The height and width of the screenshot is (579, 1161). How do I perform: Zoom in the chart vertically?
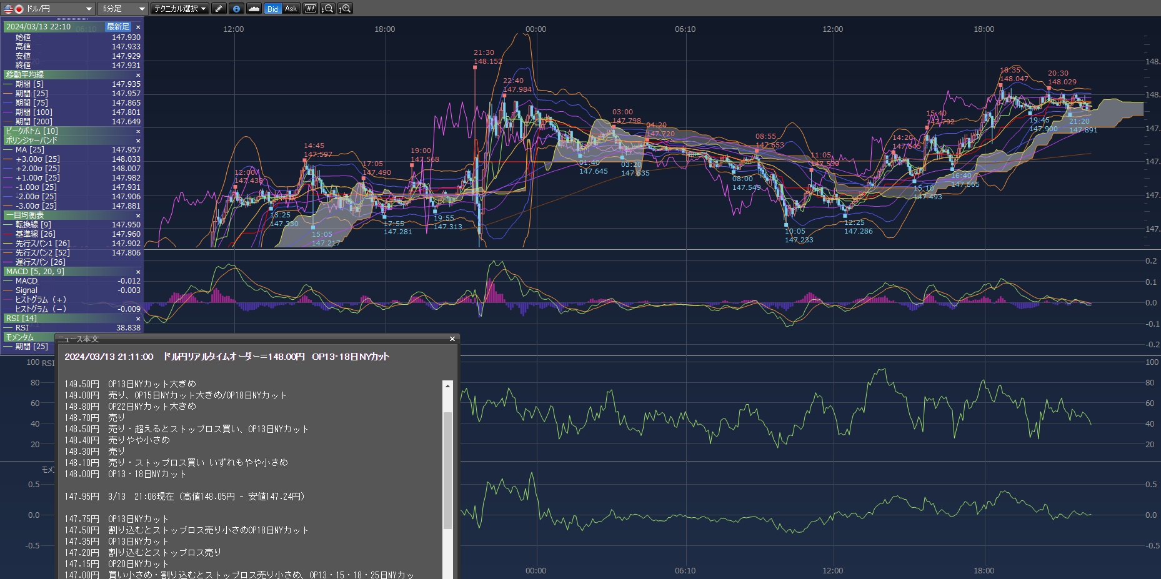coord(345,9)
